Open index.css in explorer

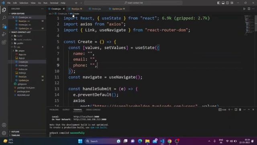pyautogui.click(x=23, y=69)
